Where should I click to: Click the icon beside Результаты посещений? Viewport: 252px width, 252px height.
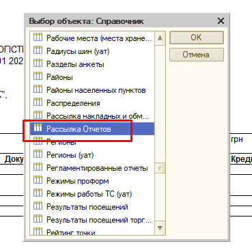38,206
